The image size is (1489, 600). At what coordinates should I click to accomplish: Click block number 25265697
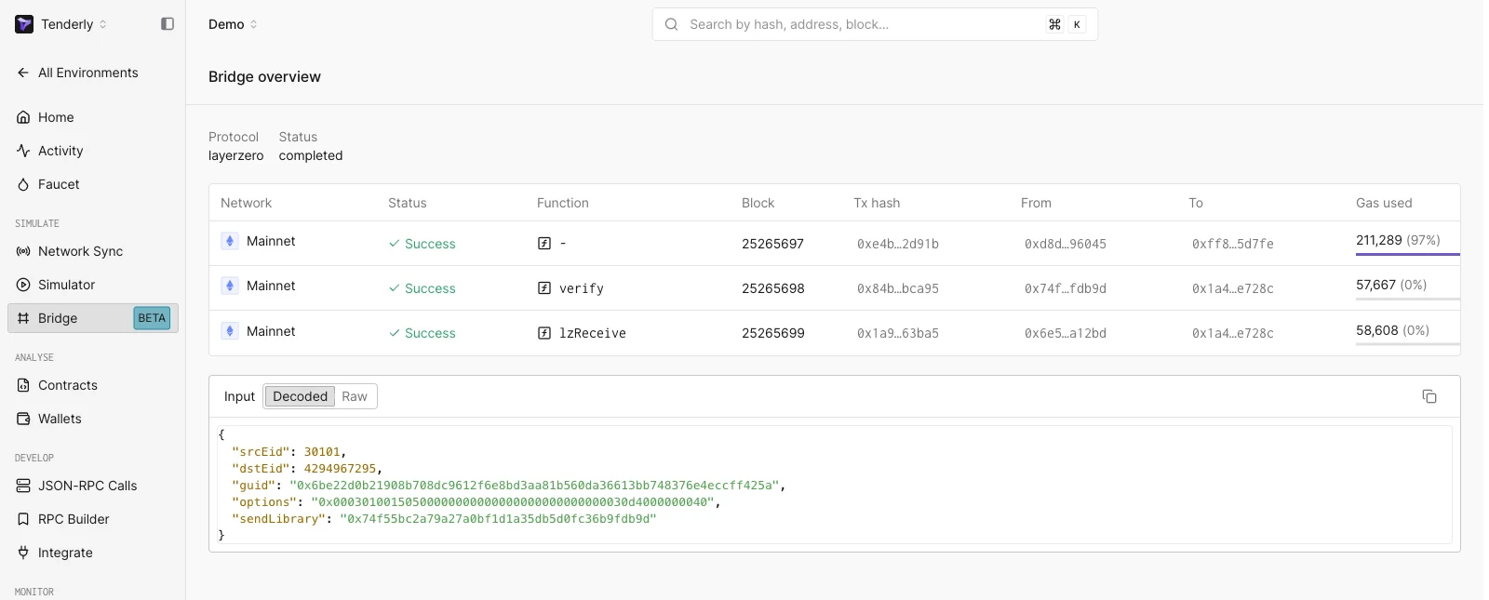pyautogui.click(x=772, y=244)
